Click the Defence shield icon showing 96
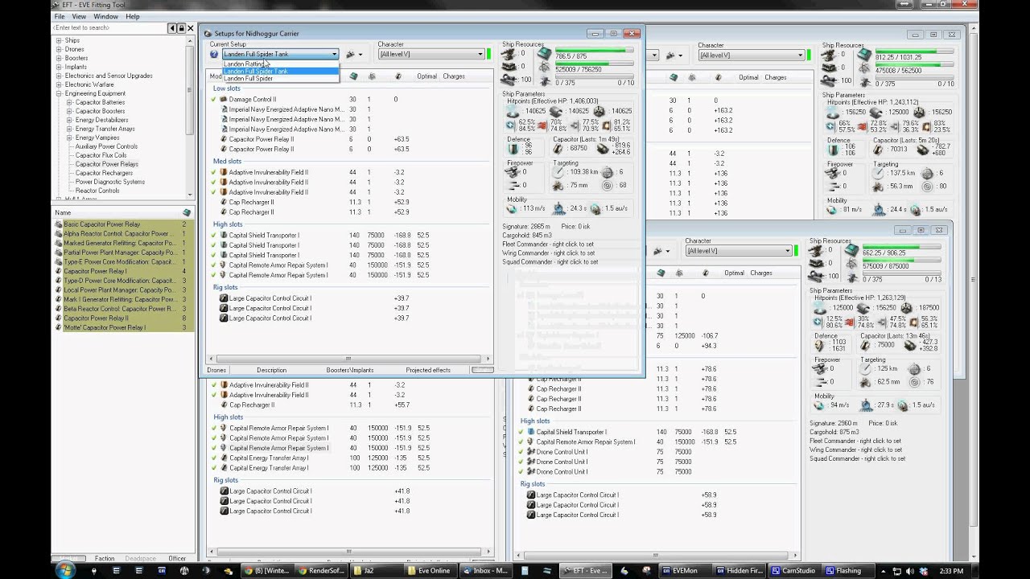1030x579 pixels. (513, 149)
